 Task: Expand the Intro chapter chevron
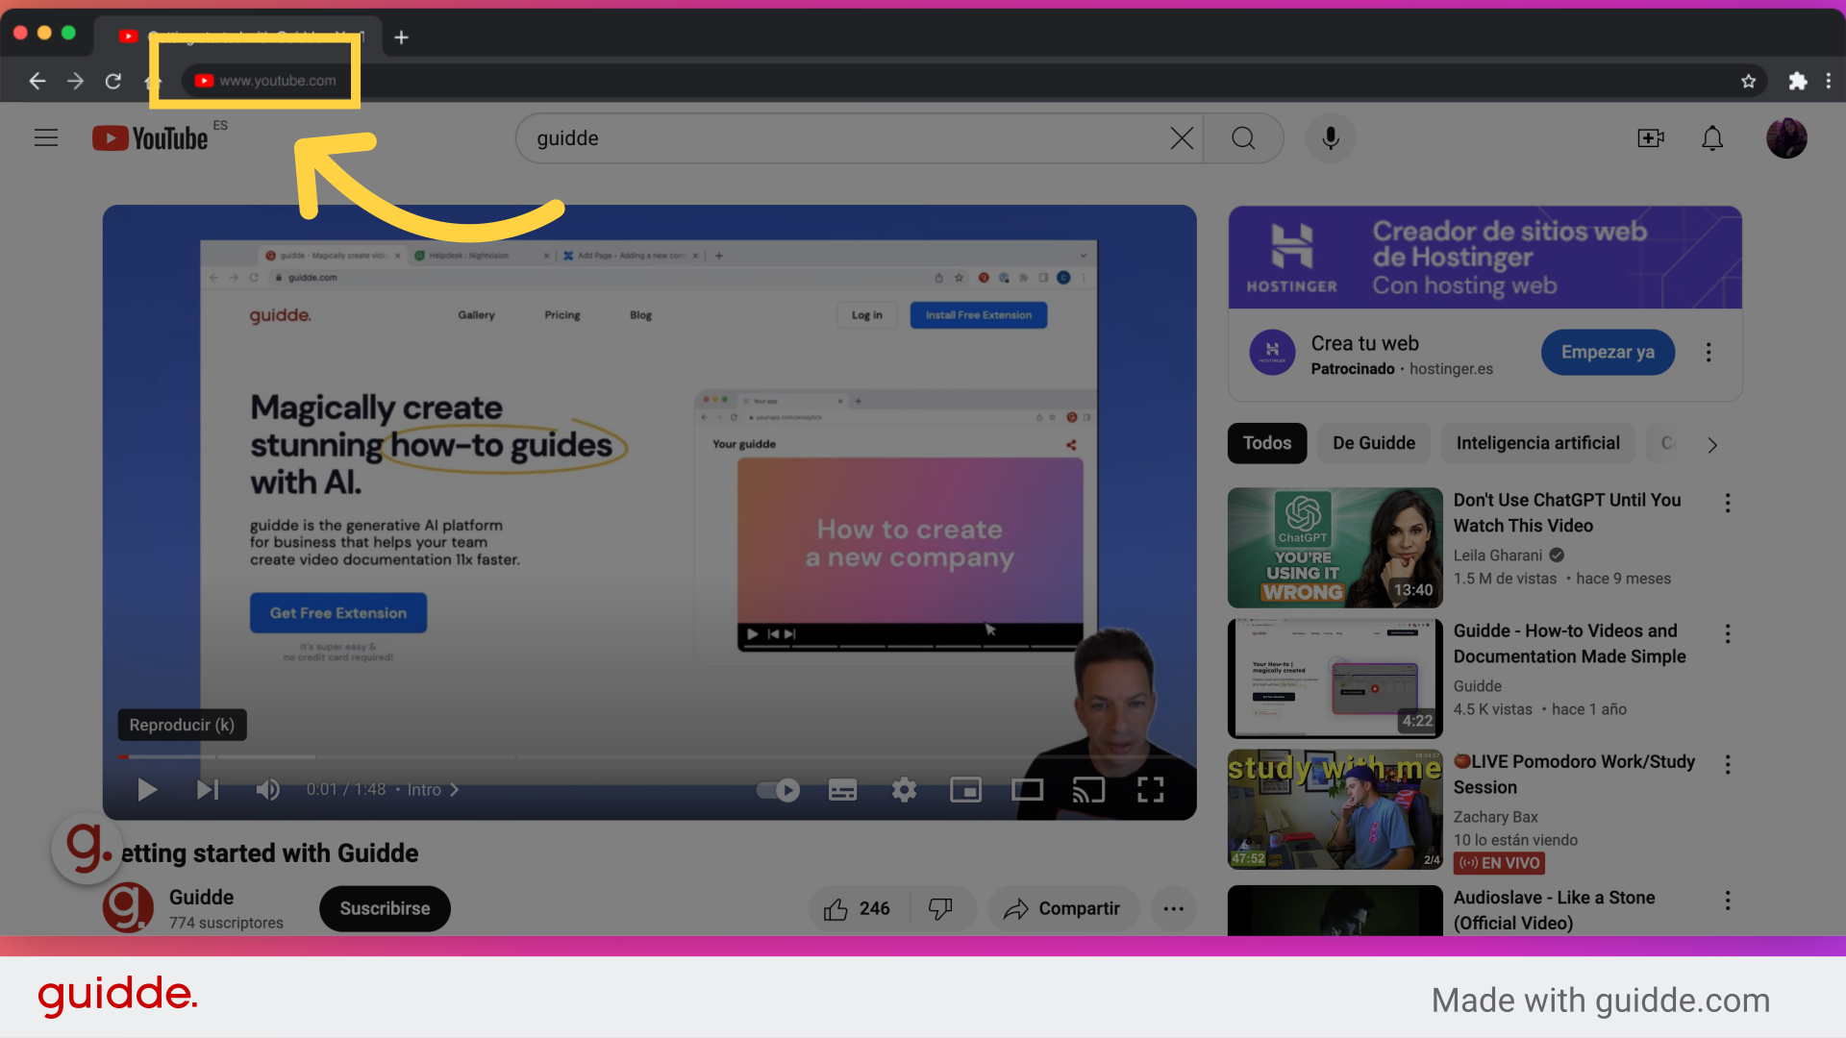[x=455, y=790]
